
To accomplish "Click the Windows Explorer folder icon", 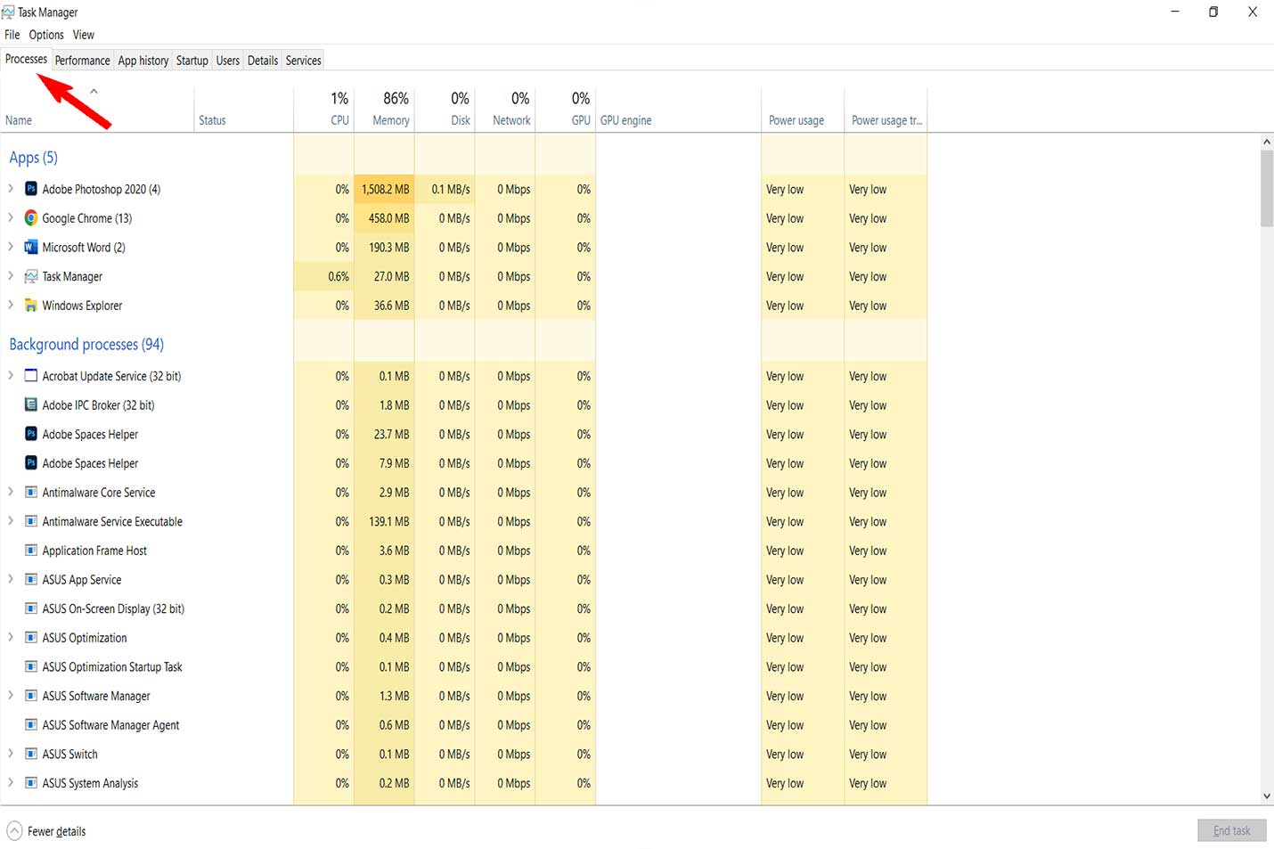I will pyautogui.click(x=31, y=306).
